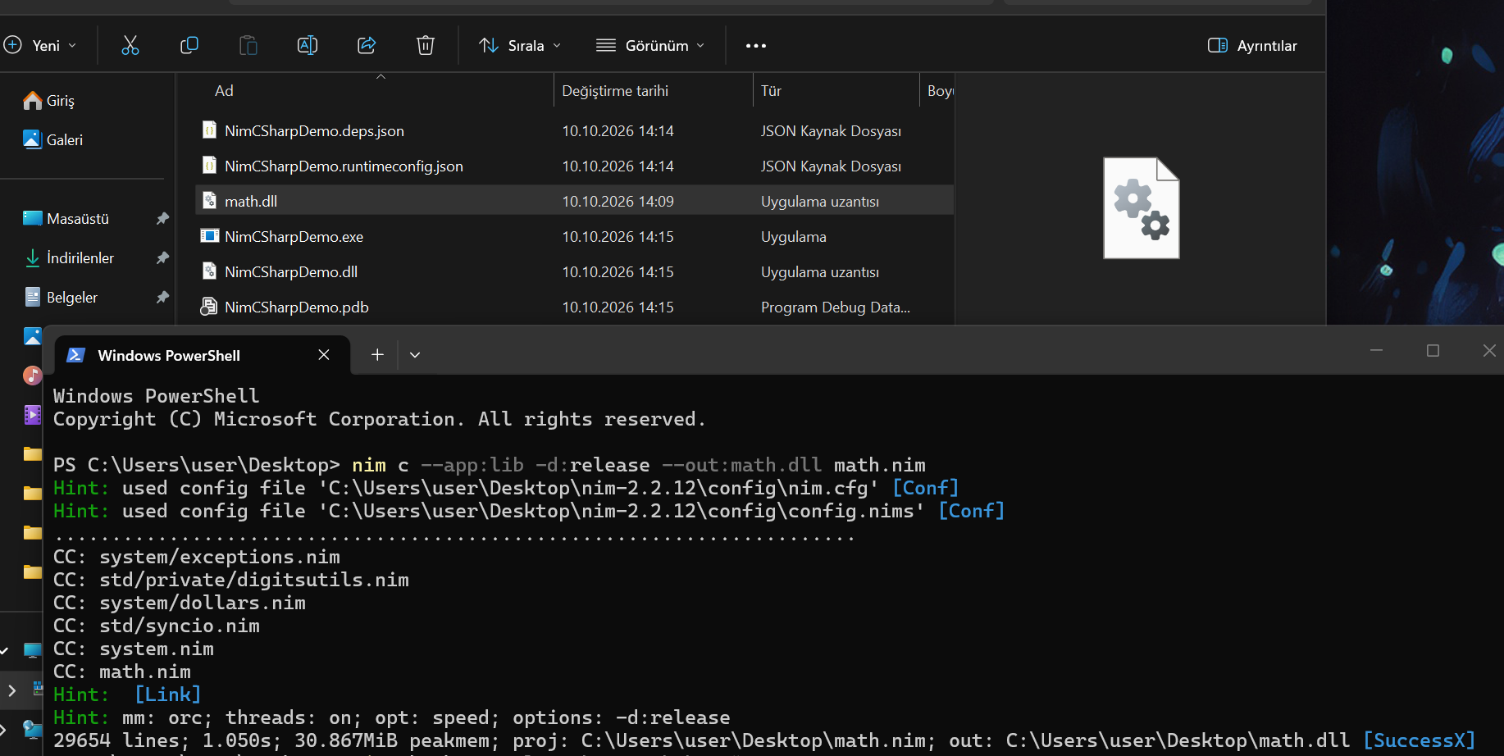Toggle the Ayrıntılar details pane
This screenshot has height=756, width=1504.
tap(1252, 45)
